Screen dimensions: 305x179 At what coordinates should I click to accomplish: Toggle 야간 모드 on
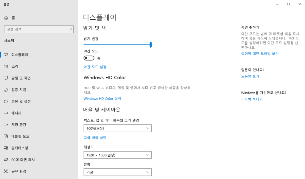point(89,58)
